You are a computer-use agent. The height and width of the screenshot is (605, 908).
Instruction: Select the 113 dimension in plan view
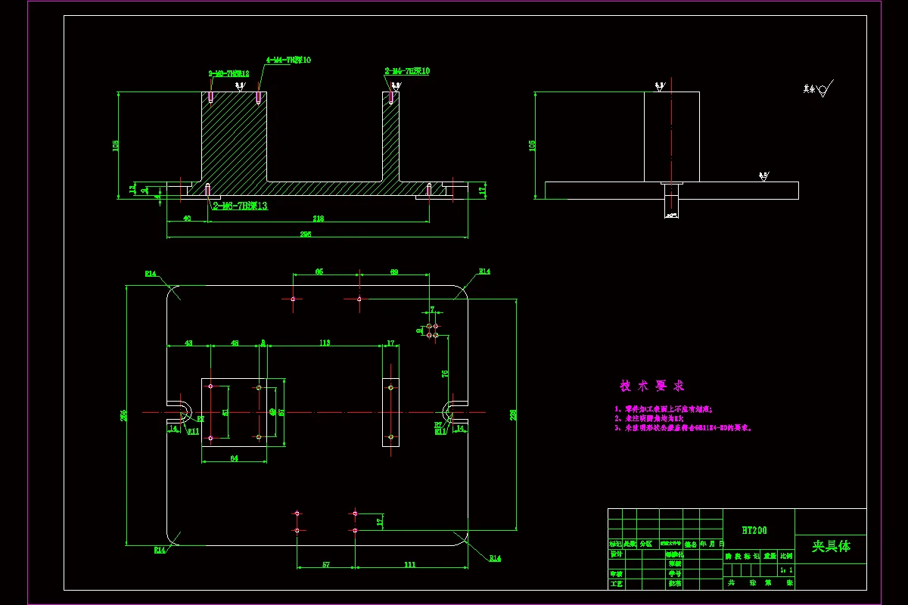tap(325, 343)
